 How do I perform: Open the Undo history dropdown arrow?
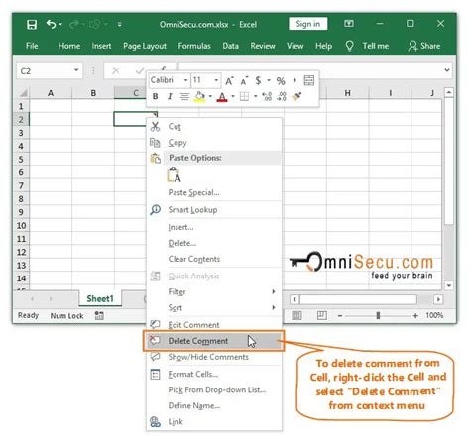[x=60, y=25]
